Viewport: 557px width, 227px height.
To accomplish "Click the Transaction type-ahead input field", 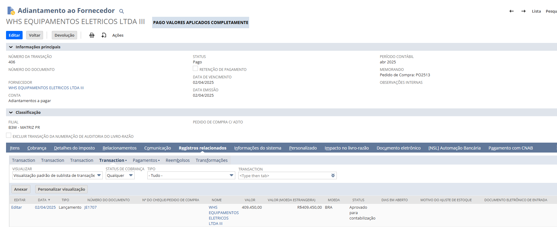I will pyautogui.click(x=284, y=176).
